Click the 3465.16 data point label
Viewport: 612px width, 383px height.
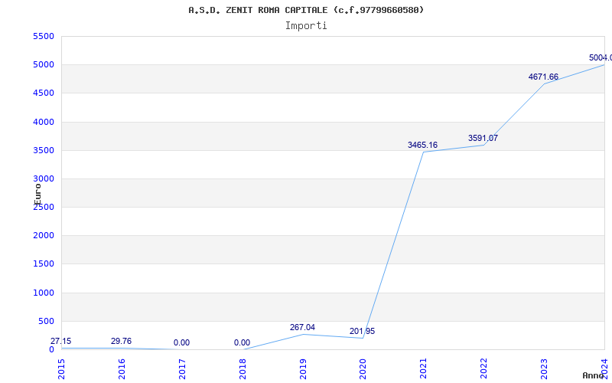tap(423, 145)
